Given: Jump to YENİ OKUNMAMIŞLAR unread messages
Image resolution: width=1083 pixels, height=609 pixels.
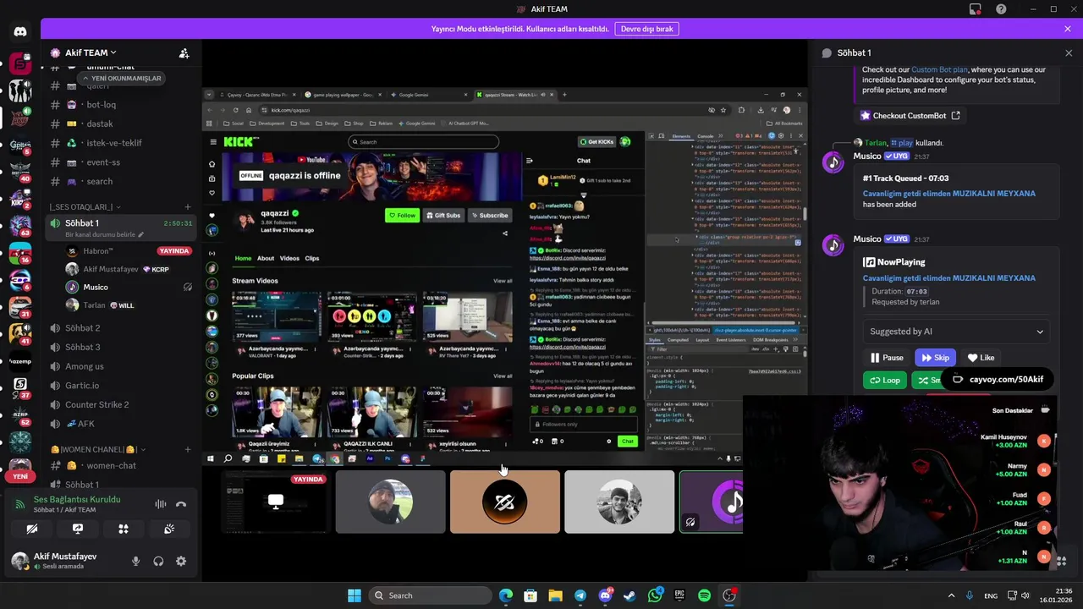Looking at the screenshot, I should click(120, 79).
